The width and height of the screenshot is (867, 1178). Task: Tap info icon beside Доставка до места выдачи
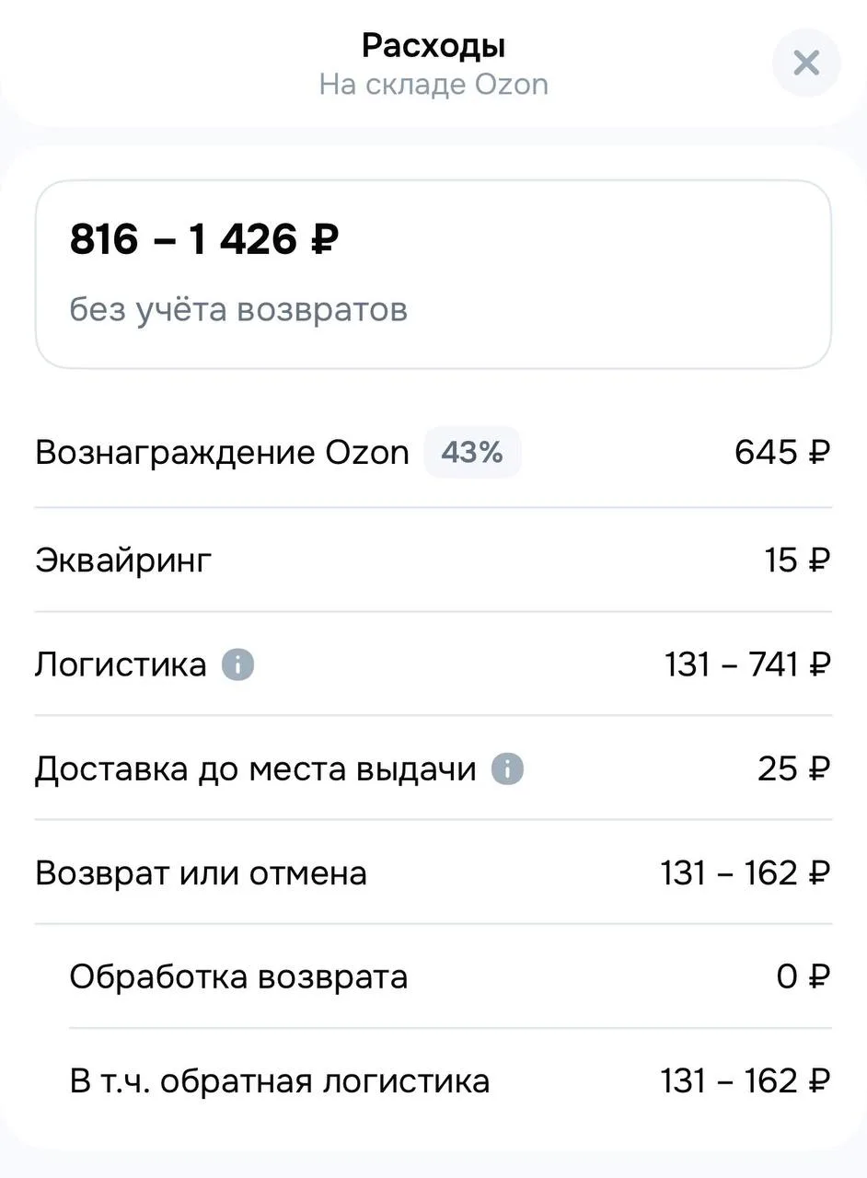pyautogui.click(x=507, y=768)
